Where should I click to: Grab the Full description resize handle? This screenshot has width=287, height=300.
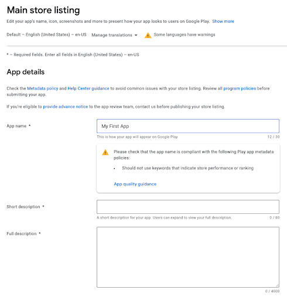pyautogui.click(x=277, y=285)
